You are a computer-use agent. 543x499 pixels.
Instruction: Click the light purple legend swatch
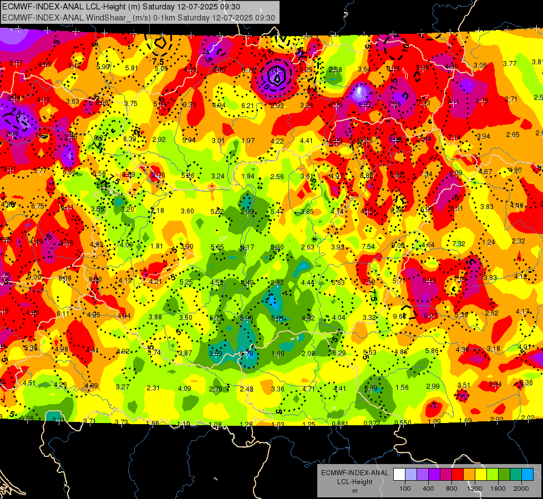(423, 475)
